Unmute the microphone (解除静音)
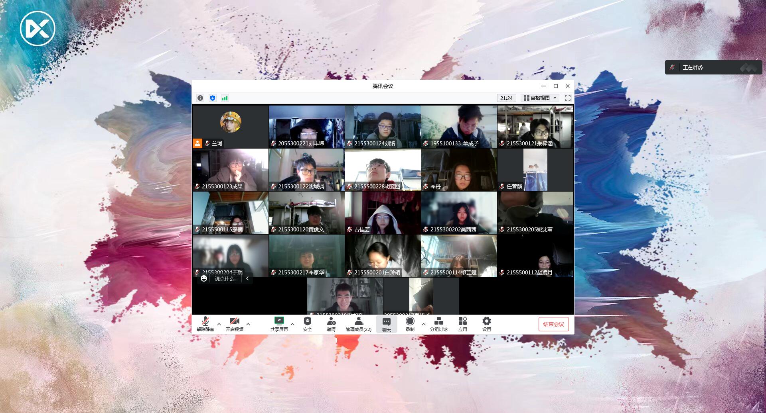Viewport: 766px width, 413px height. tap(205, 324)
